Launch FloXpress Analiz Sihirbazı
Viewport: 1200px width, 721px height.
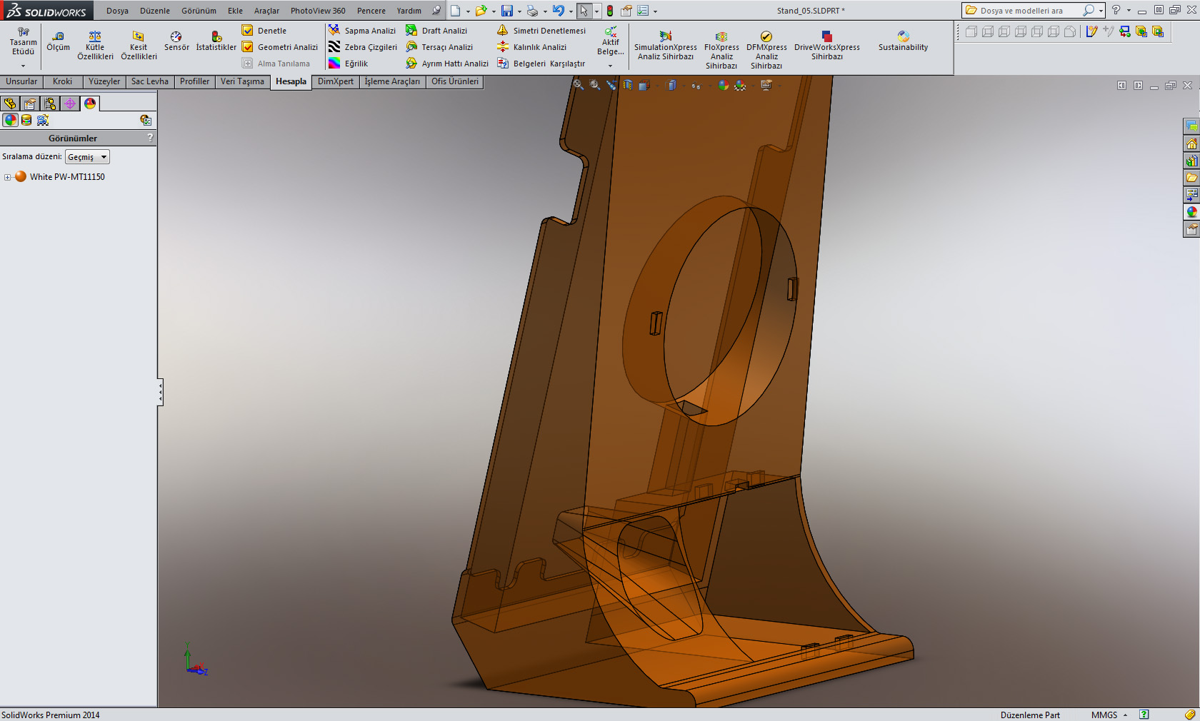(721, 50)
